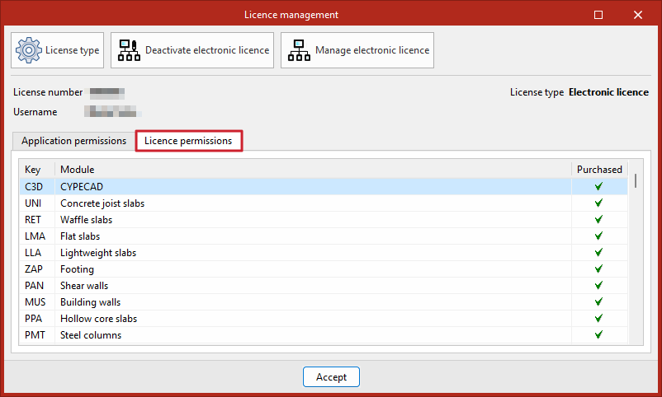Click the Waffle slabs purchased checkmark
Screen dimensions: 662x397
tap(598, 219)
